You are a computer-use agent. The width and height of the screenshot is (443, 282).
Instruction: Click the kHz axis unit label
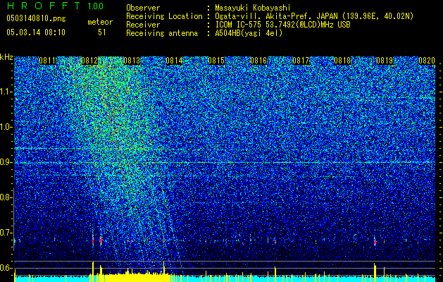coord(6,57)
